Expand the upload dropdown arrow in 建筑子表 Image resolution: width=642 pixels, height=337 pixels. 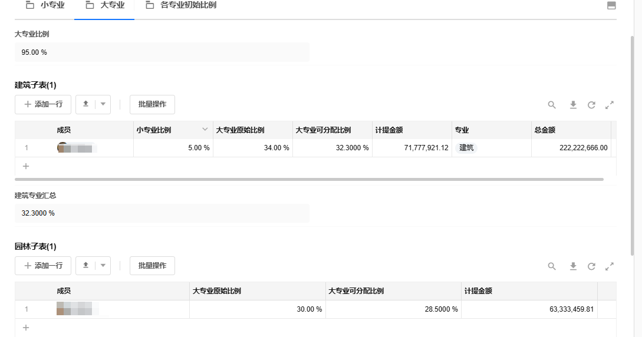pyautogui.click(x=103, y=104)
